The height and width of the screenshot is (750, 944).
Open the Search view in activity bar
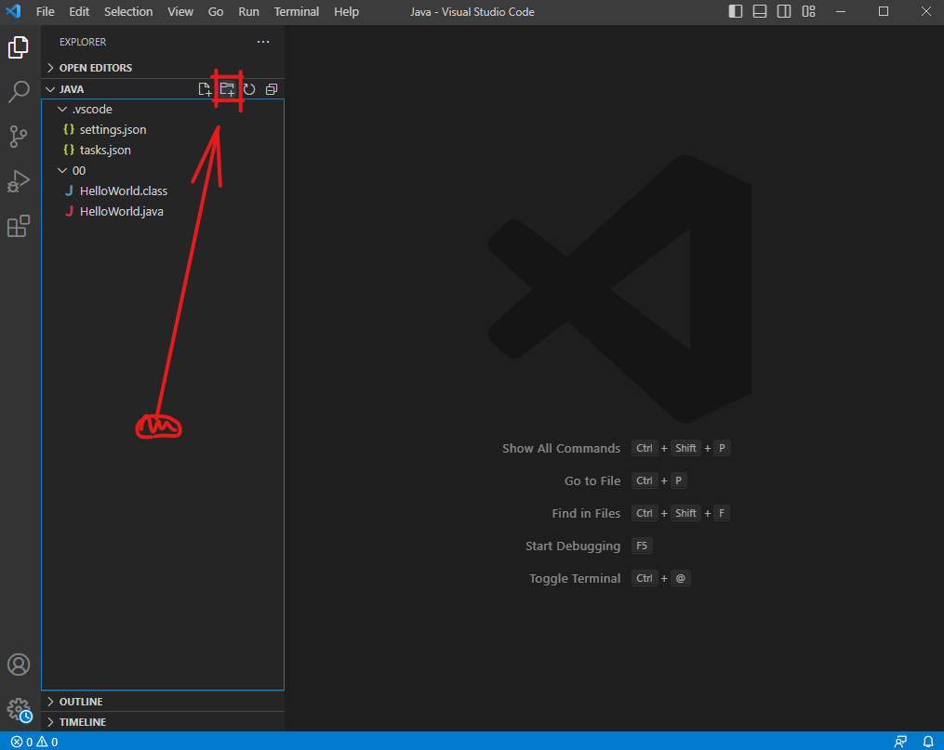pos(19,92)
